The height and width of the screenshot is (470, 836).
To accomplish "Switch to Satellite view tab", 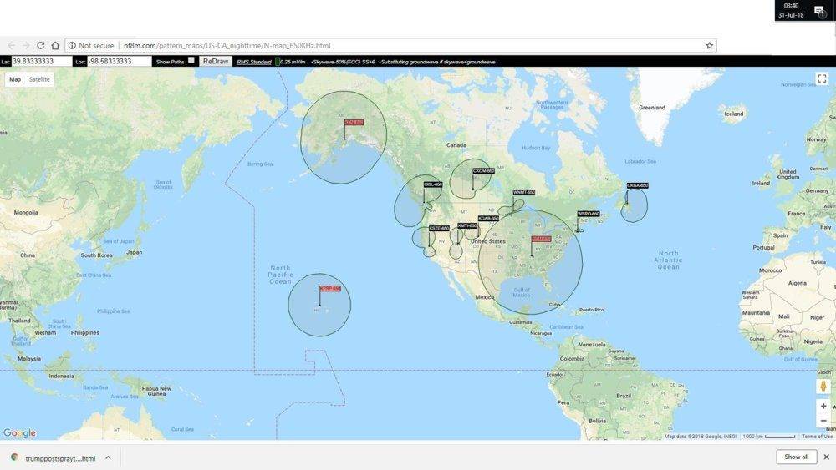I will (39, 79).
